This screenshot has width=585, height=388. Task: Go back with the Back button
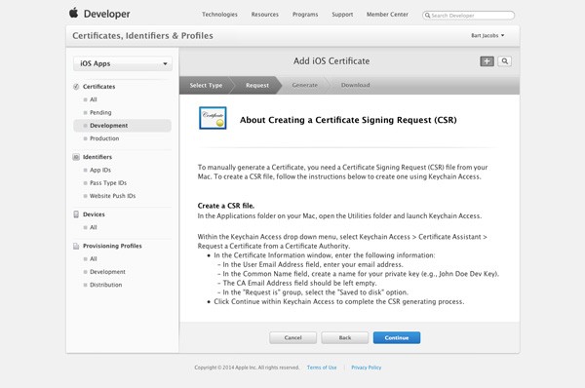coord(345,337)
